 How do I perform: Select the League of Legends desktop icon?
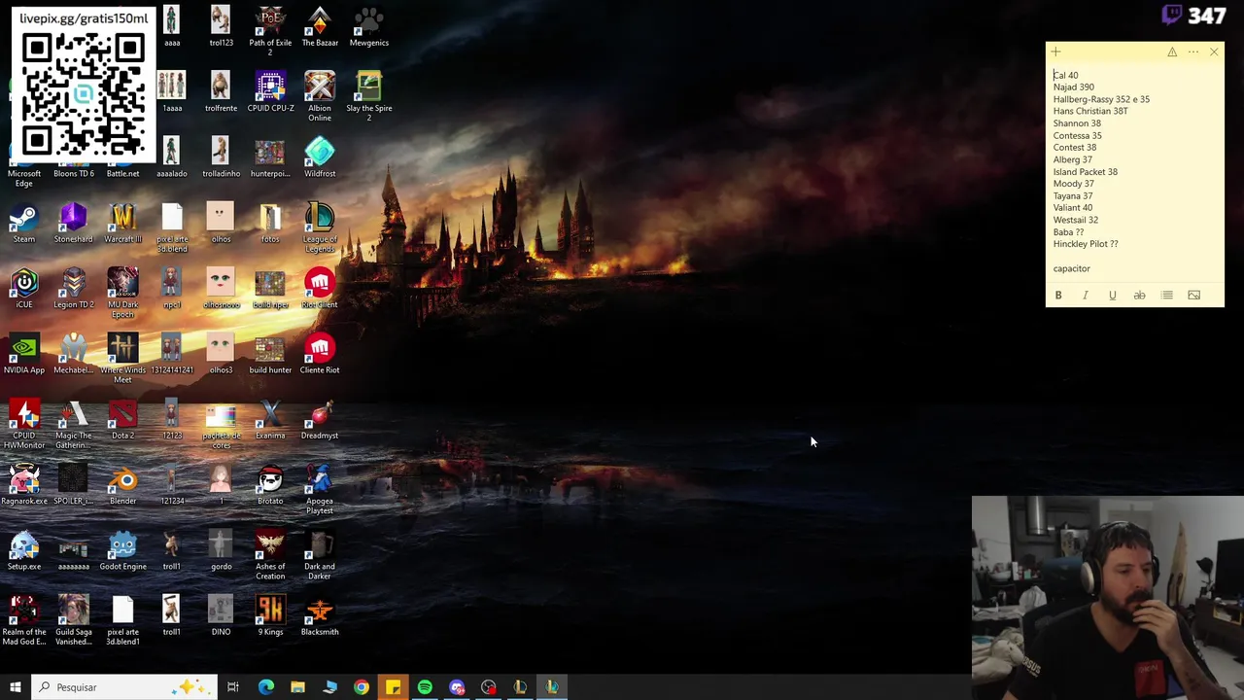[x=320, y=227]
